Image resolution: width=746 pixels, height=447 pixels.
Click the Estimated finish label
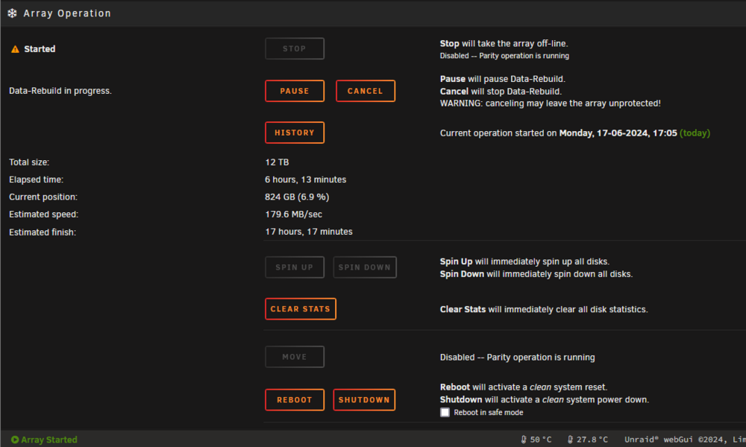click(x=43, y=232)
